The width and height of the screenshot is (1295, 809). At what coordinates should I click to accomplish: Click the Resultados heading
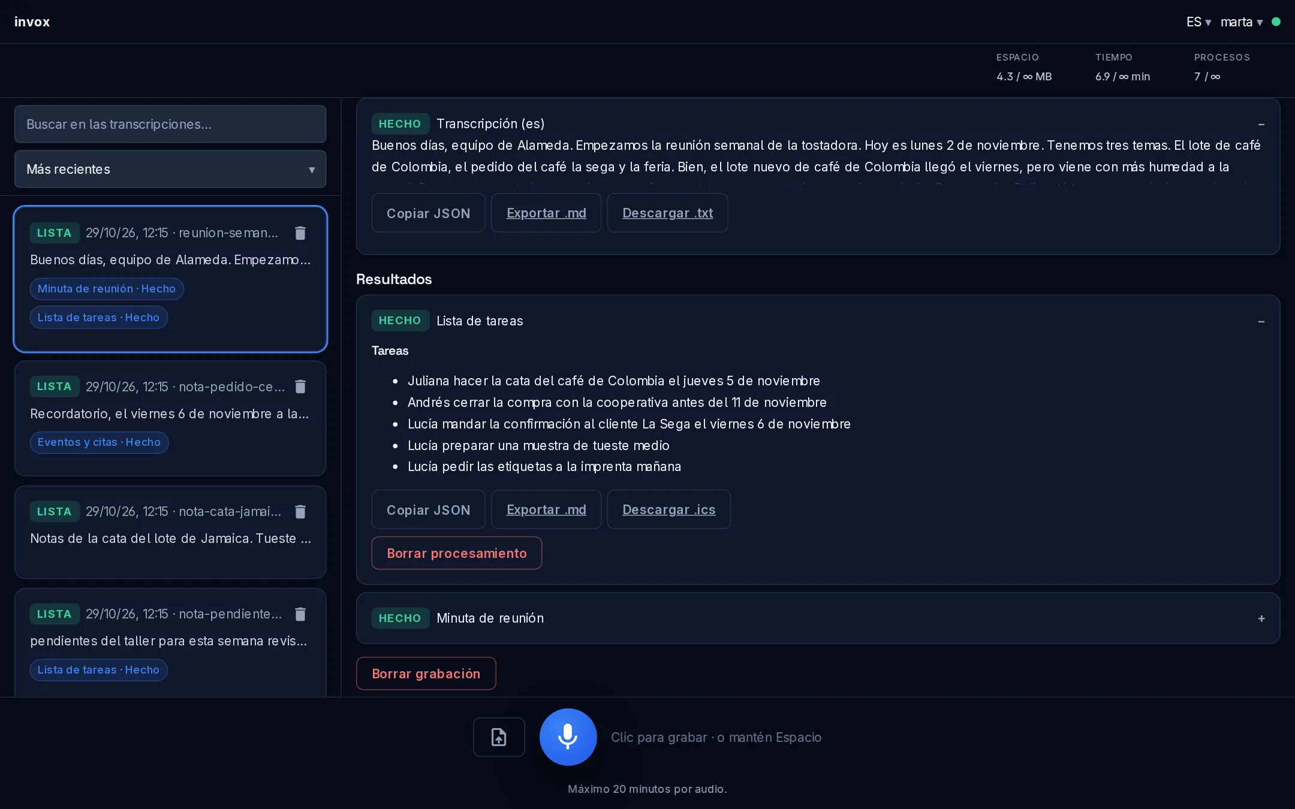[x=394, y=279]
